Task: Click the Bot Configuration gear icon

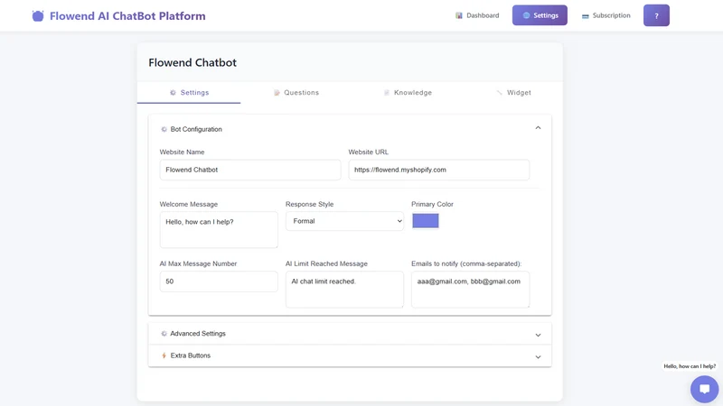Action: click(164, 129)
